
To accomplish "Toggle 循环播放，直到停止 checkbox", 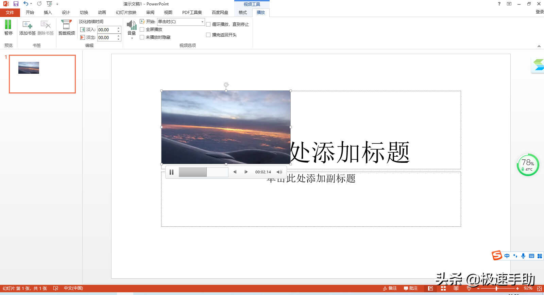I will [x=208, y=24].
